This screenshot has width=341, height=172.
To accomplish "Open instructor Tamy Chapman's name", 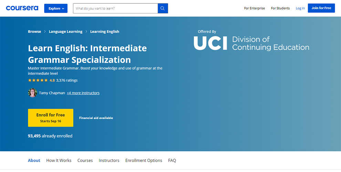I will [x=52, y=93].
